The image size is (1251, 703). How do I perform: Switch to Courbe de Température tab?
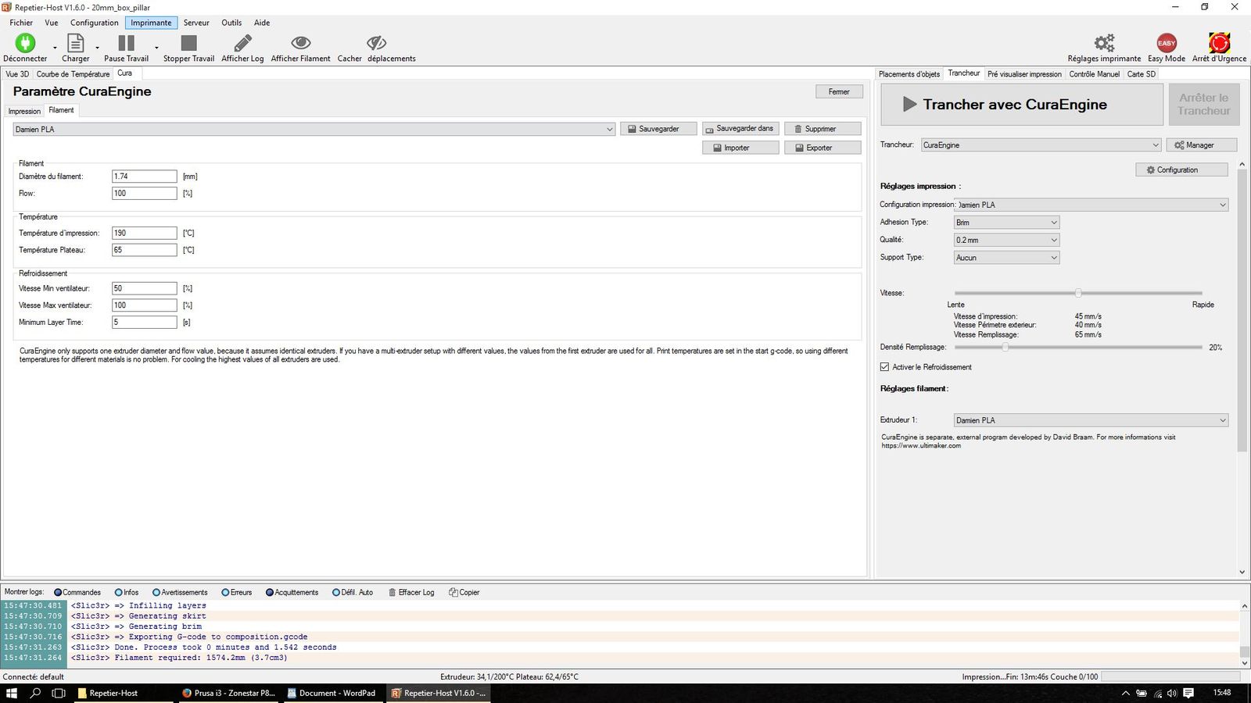tap(73, 74)
